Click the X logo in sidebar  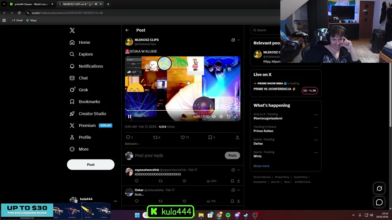click(x=72, y=30)
